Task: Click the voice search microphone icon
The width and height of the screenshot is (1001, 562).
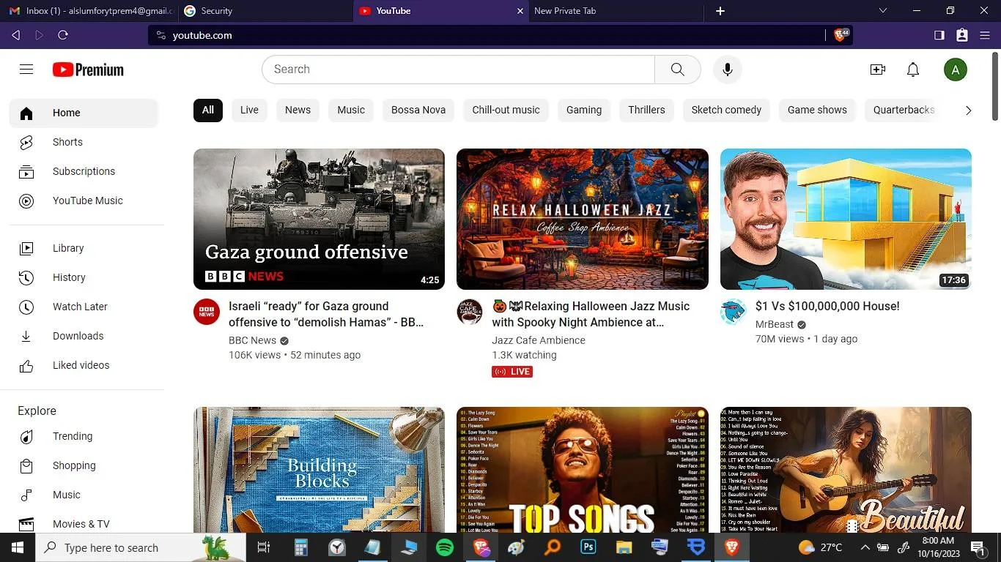Action: (x=728, y=70)
